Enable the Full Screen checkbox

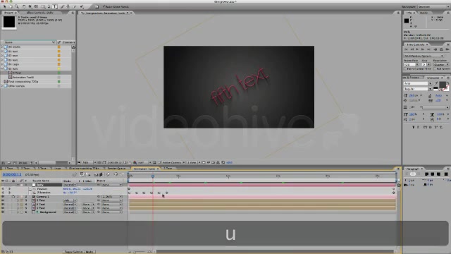(435, 69)
